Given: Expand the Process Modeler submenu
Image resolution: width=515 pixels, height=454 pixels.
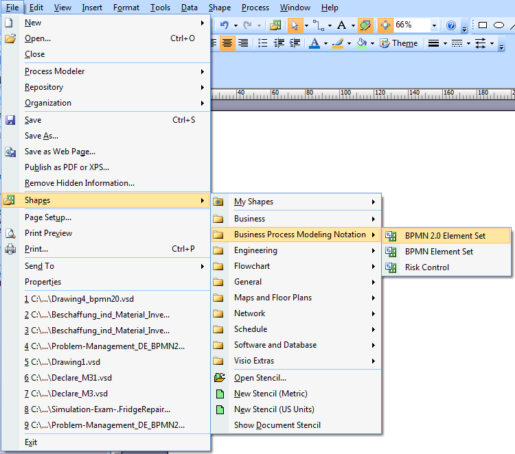Looking at the screenshot, I should point(106,71).
